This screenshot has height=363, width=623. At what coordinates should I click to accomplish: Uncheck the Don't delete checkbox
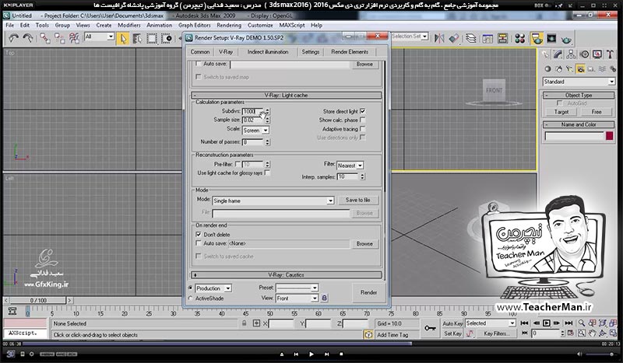tap(199, 235)
